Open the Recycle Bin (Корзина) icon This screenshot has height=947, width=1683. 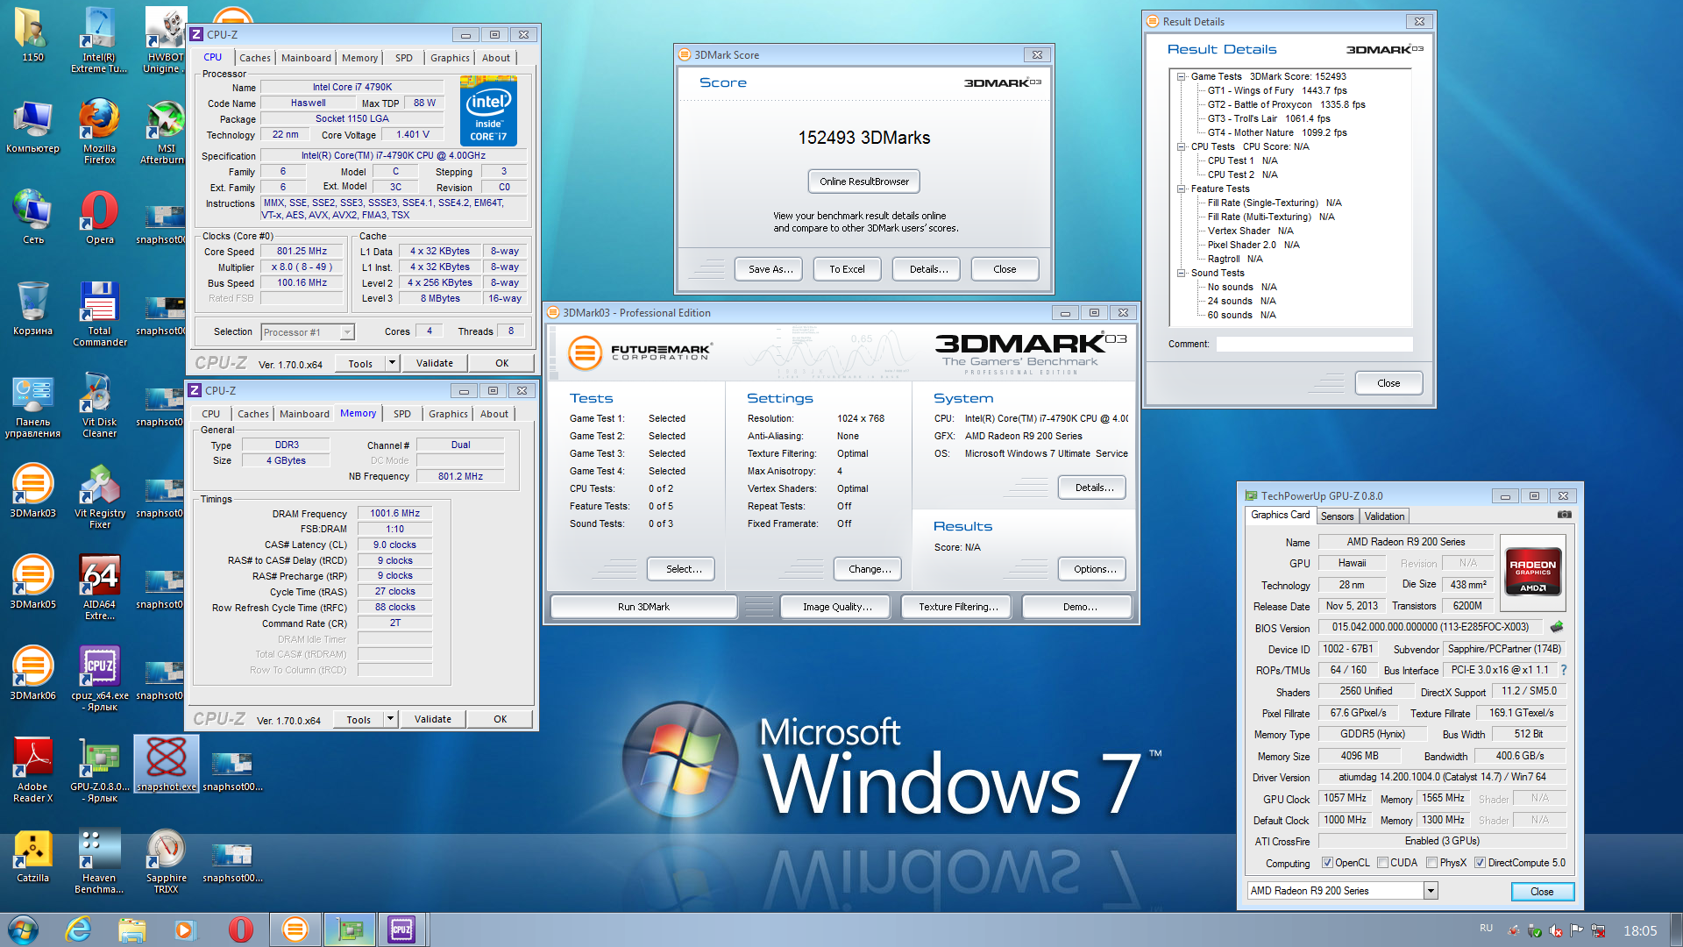click(x=32, y=309)
